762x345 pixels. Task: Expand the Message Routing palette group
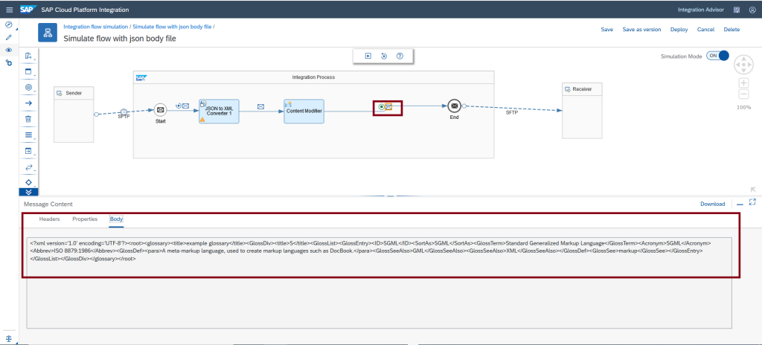click(28, 167)
